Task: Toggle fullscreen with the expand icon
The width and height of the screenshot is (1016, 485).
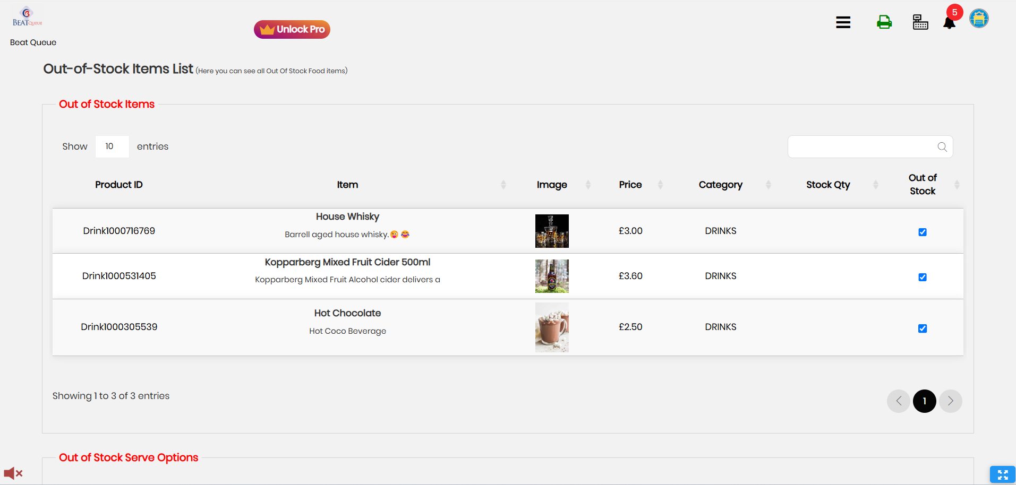Action: click(1002, 474)
